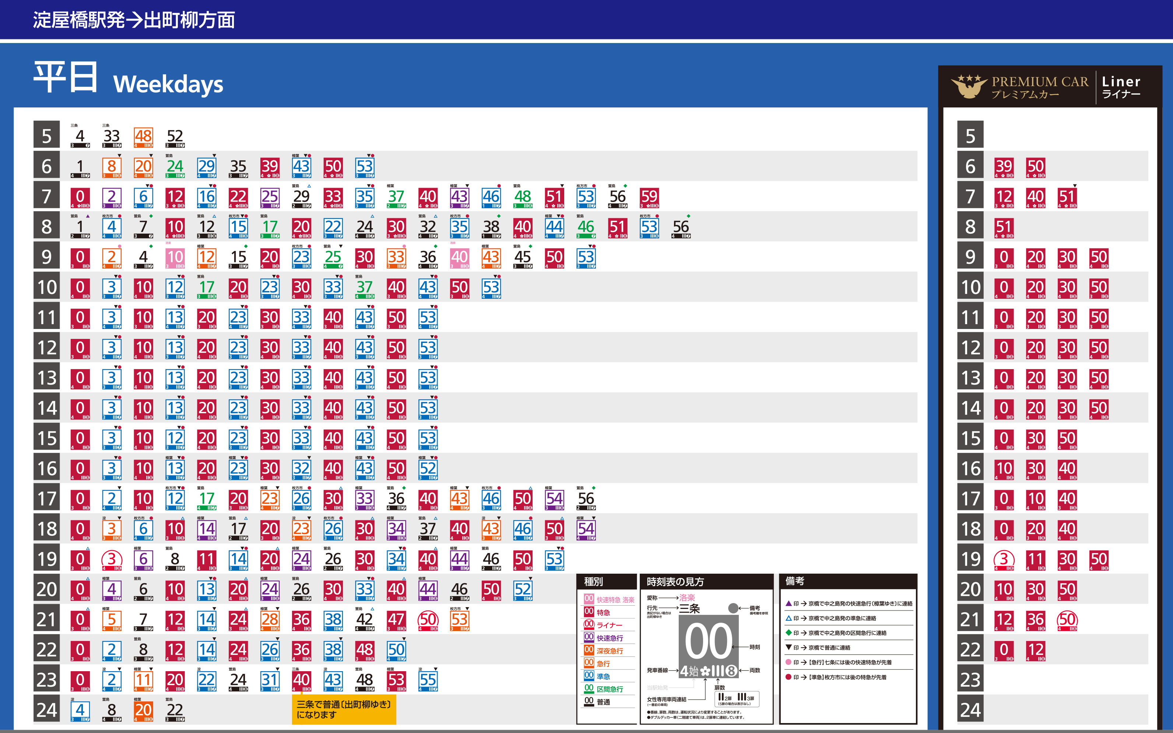
Task: Click circled 50 liner in Premium Car 21 row
Action: pyautogui.click(x=1067, y=620)
